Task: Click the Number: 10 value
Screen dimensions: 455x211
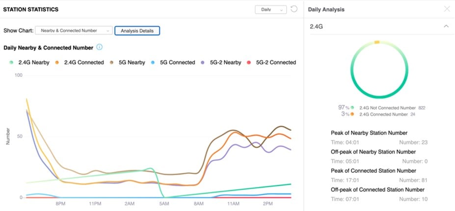Action: (413, 199)
